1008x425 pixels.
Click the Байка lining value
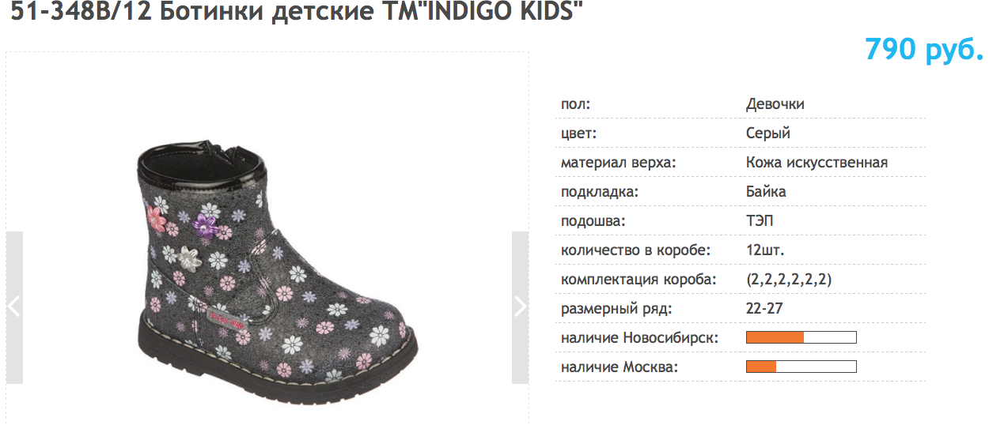coord(766,192)
